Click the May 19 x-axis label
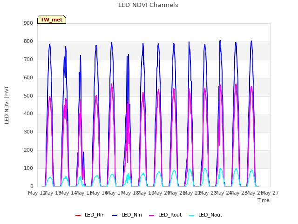The width and height of the screenshot is (298, 224). coord(145,193)
